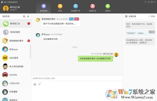The width and height of the screenshot is (157, 101).
Task: Select group 朱大爷的发财群
Action: coord(16,67)
